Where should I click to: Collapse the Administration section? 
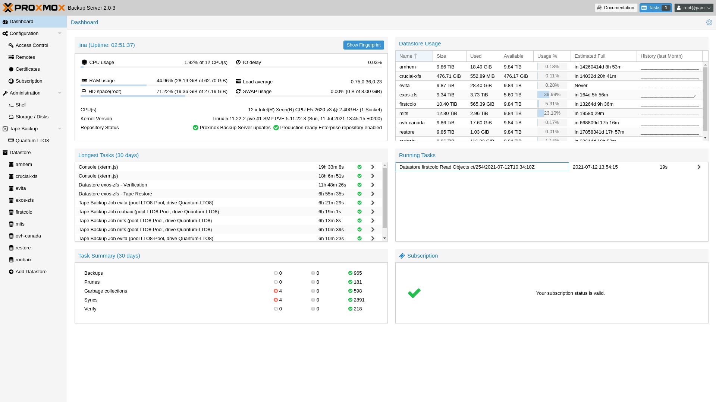60,93
